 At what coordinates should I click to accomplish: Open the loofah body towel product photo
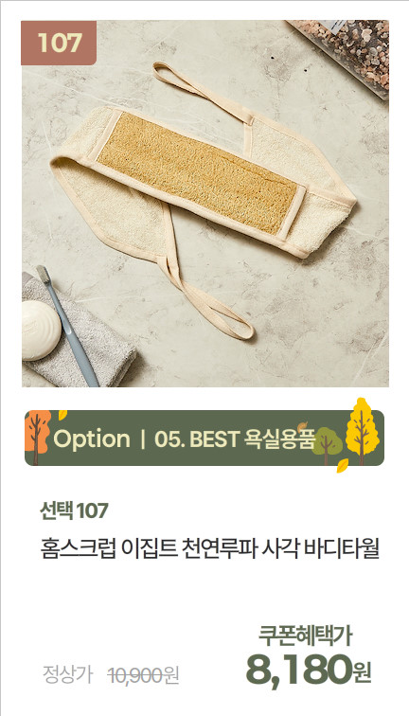click(204, 204)
